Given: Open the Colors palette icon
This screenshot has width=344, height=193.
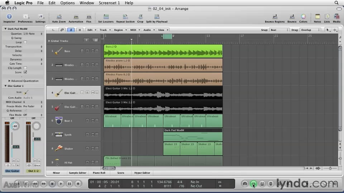Looking at the screenshot, I should 303,17.
